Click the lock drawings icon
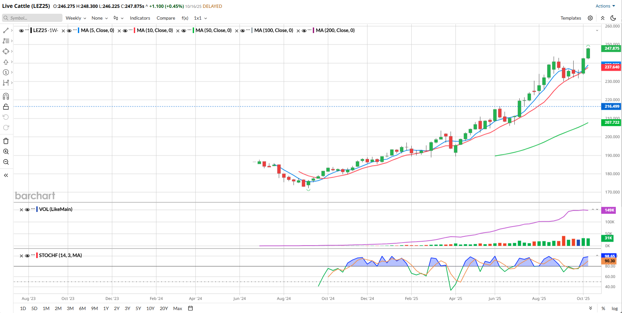This screenshot has height=313, width=622. point(6,107)
